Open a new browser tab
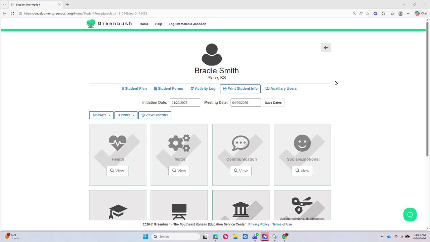This screenshot has height=242, width=430. pos(67,5)
